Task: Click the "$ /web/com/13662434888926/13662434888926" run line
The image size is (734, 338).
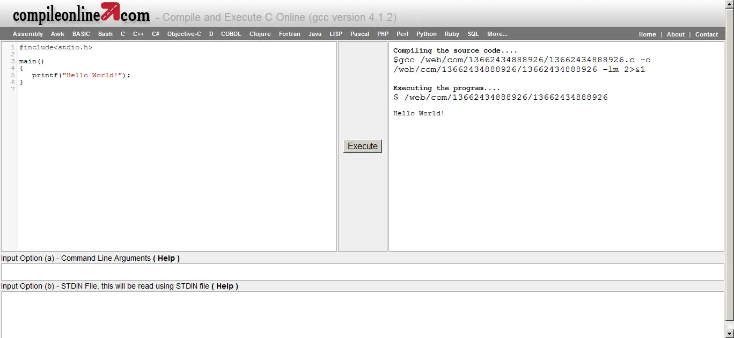Action: click(501, 97)
